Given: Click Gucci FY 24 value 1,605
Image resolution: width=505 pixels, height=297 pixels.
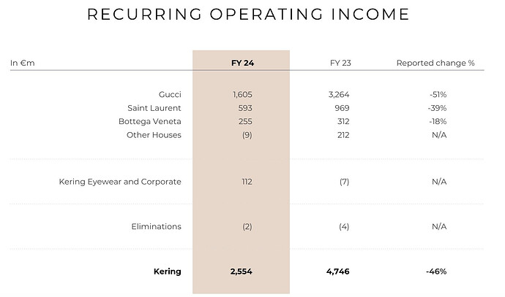Looking at the screenshot, I should point(242,94).
